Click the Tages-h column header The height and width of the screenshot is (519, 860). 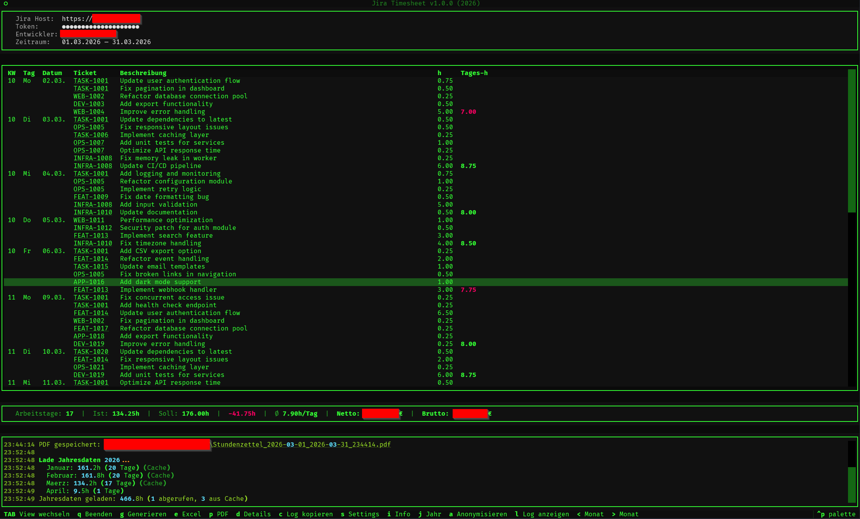pos(474,73)
